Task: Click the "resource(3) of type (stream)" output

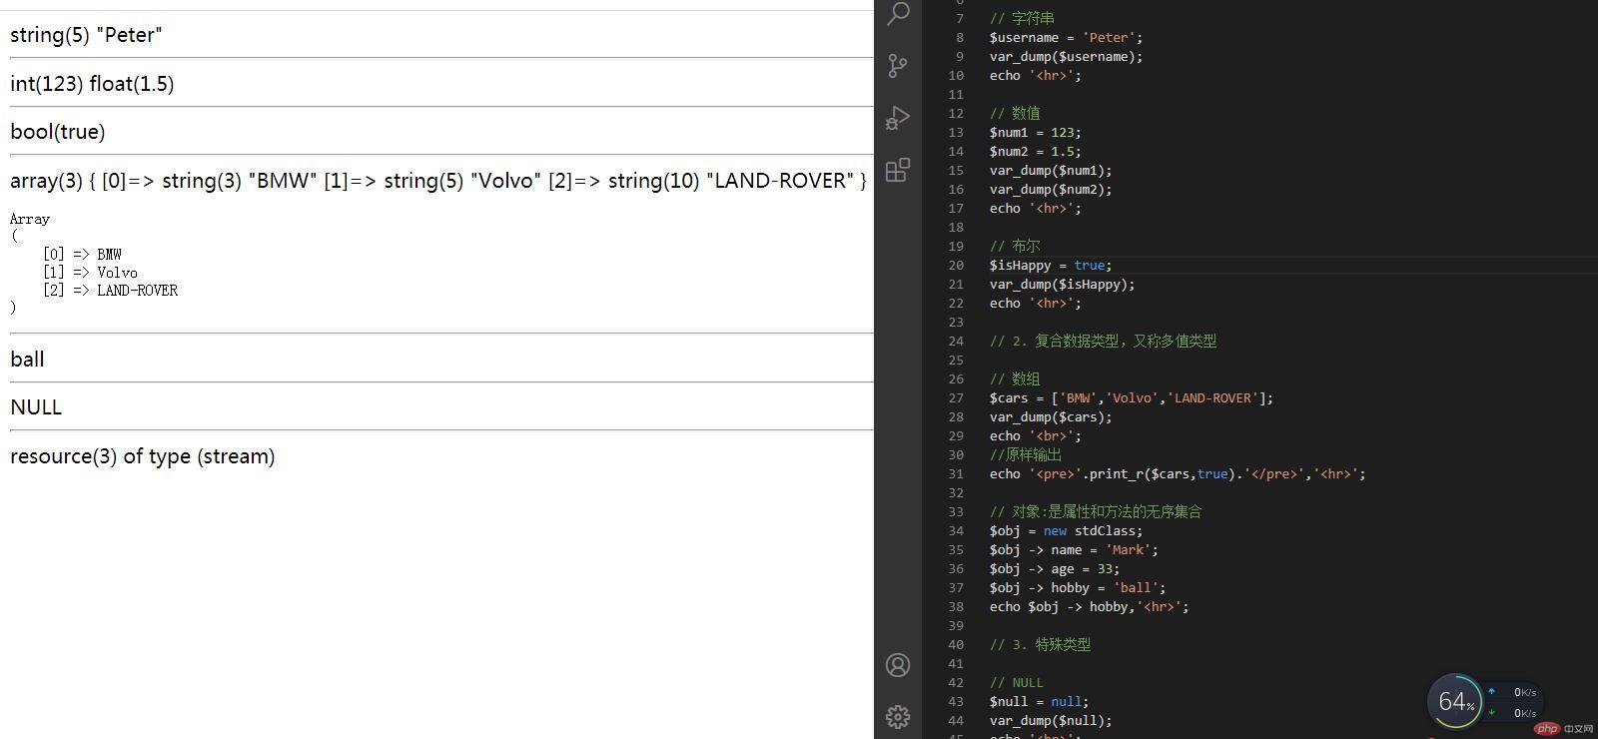Action: [x=142, y=456]
